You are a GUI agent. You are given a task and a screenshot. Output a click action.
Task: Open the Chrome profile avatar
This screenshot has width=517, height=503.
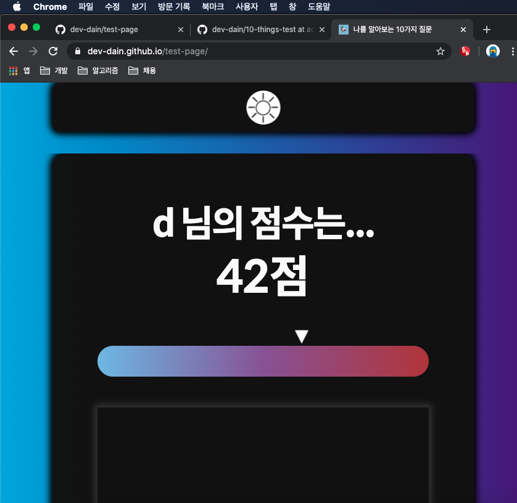[x=492, y=51]
